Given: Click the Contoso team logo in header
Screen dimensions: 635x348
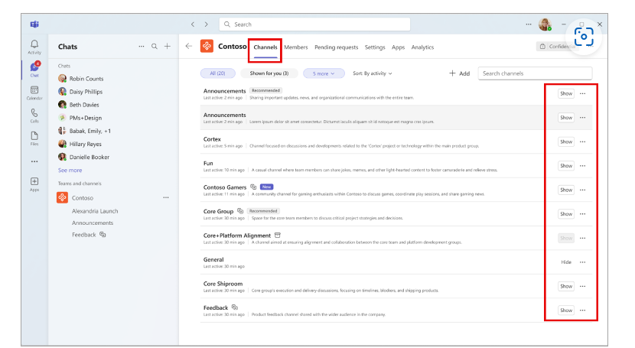Looking at the screenshot, I should pyautogui.click(x=207, y=46).
